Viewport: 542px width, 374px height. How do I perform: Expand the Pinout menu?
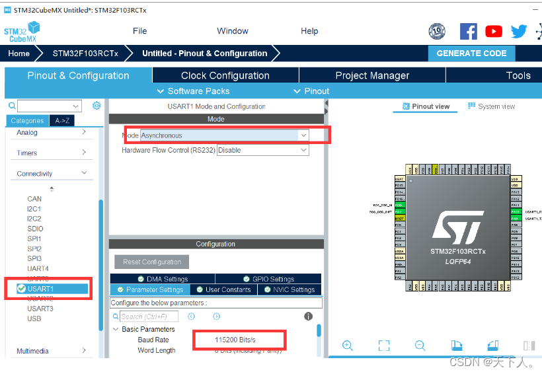(x=311, y=91)
